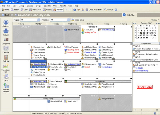Open Opportunity List in the sidebar
The width and height of the screenshot is (160, 115).
6,68
